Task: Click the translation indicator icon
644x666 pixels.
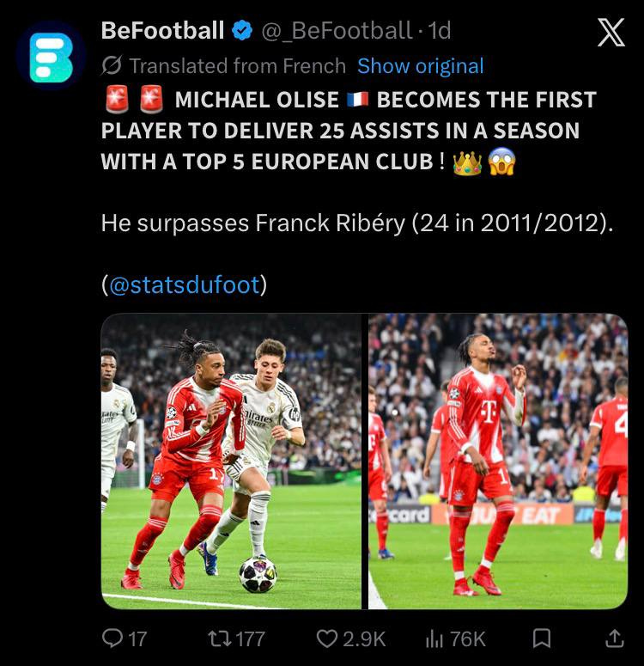Action: tap(112, 65)
